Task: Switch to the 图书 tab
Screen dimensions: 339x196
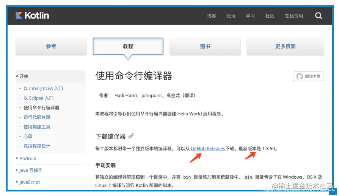Action: [205, 47]
